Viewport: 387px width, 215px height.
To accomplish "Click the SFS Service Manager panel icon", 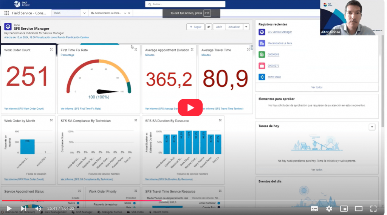I will 8,27.
